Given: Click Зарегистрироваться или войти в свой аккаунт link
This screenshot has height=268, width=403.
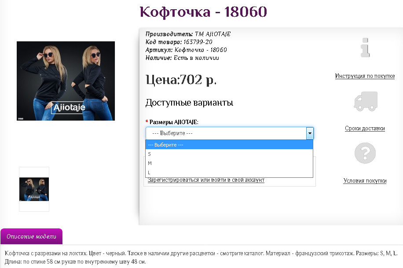Looking at the screenshot, I should [x=206, y=180].
